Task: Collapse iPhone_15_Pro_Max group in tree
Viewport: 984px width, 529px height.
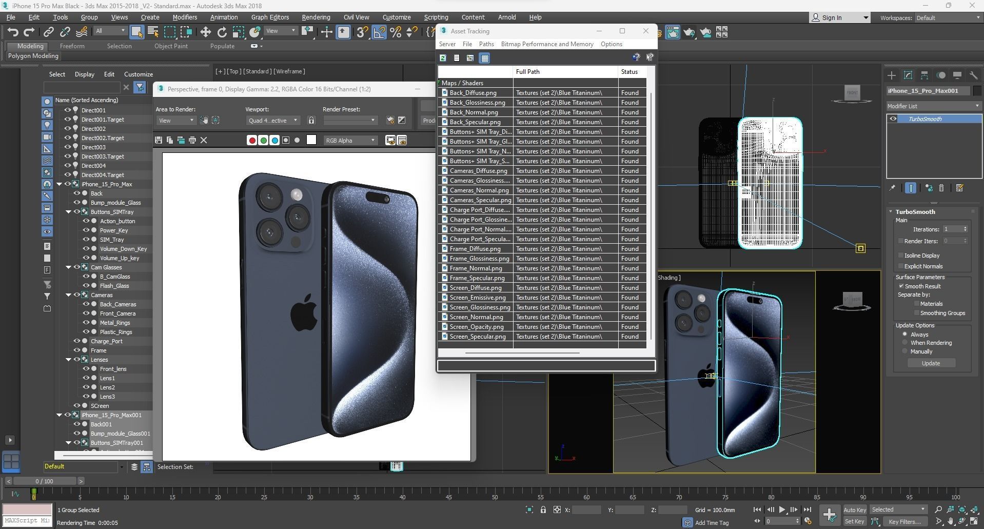Action: 60,184
